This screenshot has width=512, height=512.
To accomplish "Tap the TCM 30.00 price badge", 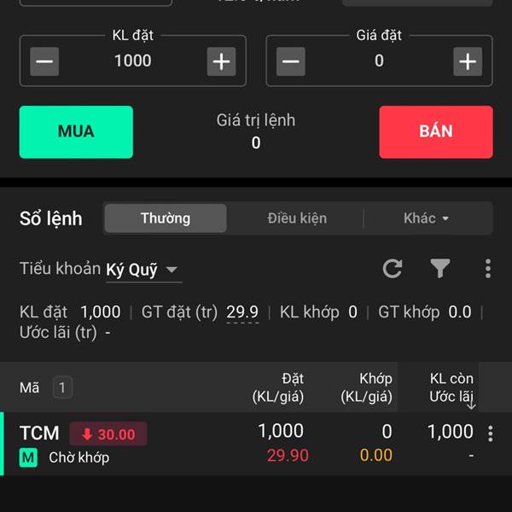I will 108,434.
